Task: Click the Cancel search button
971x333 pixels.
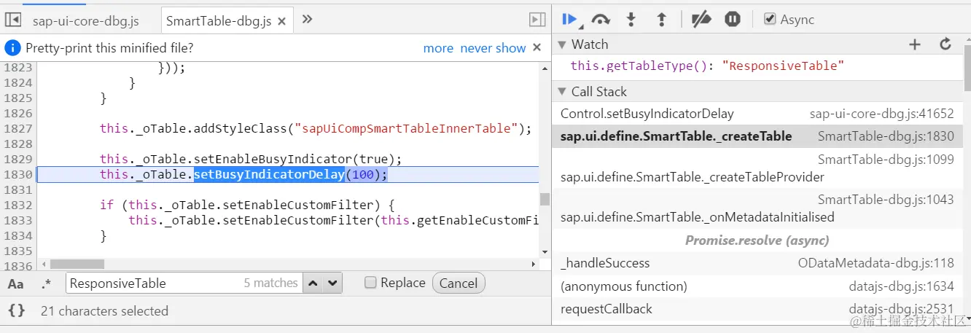Action: tap(459, 283)
